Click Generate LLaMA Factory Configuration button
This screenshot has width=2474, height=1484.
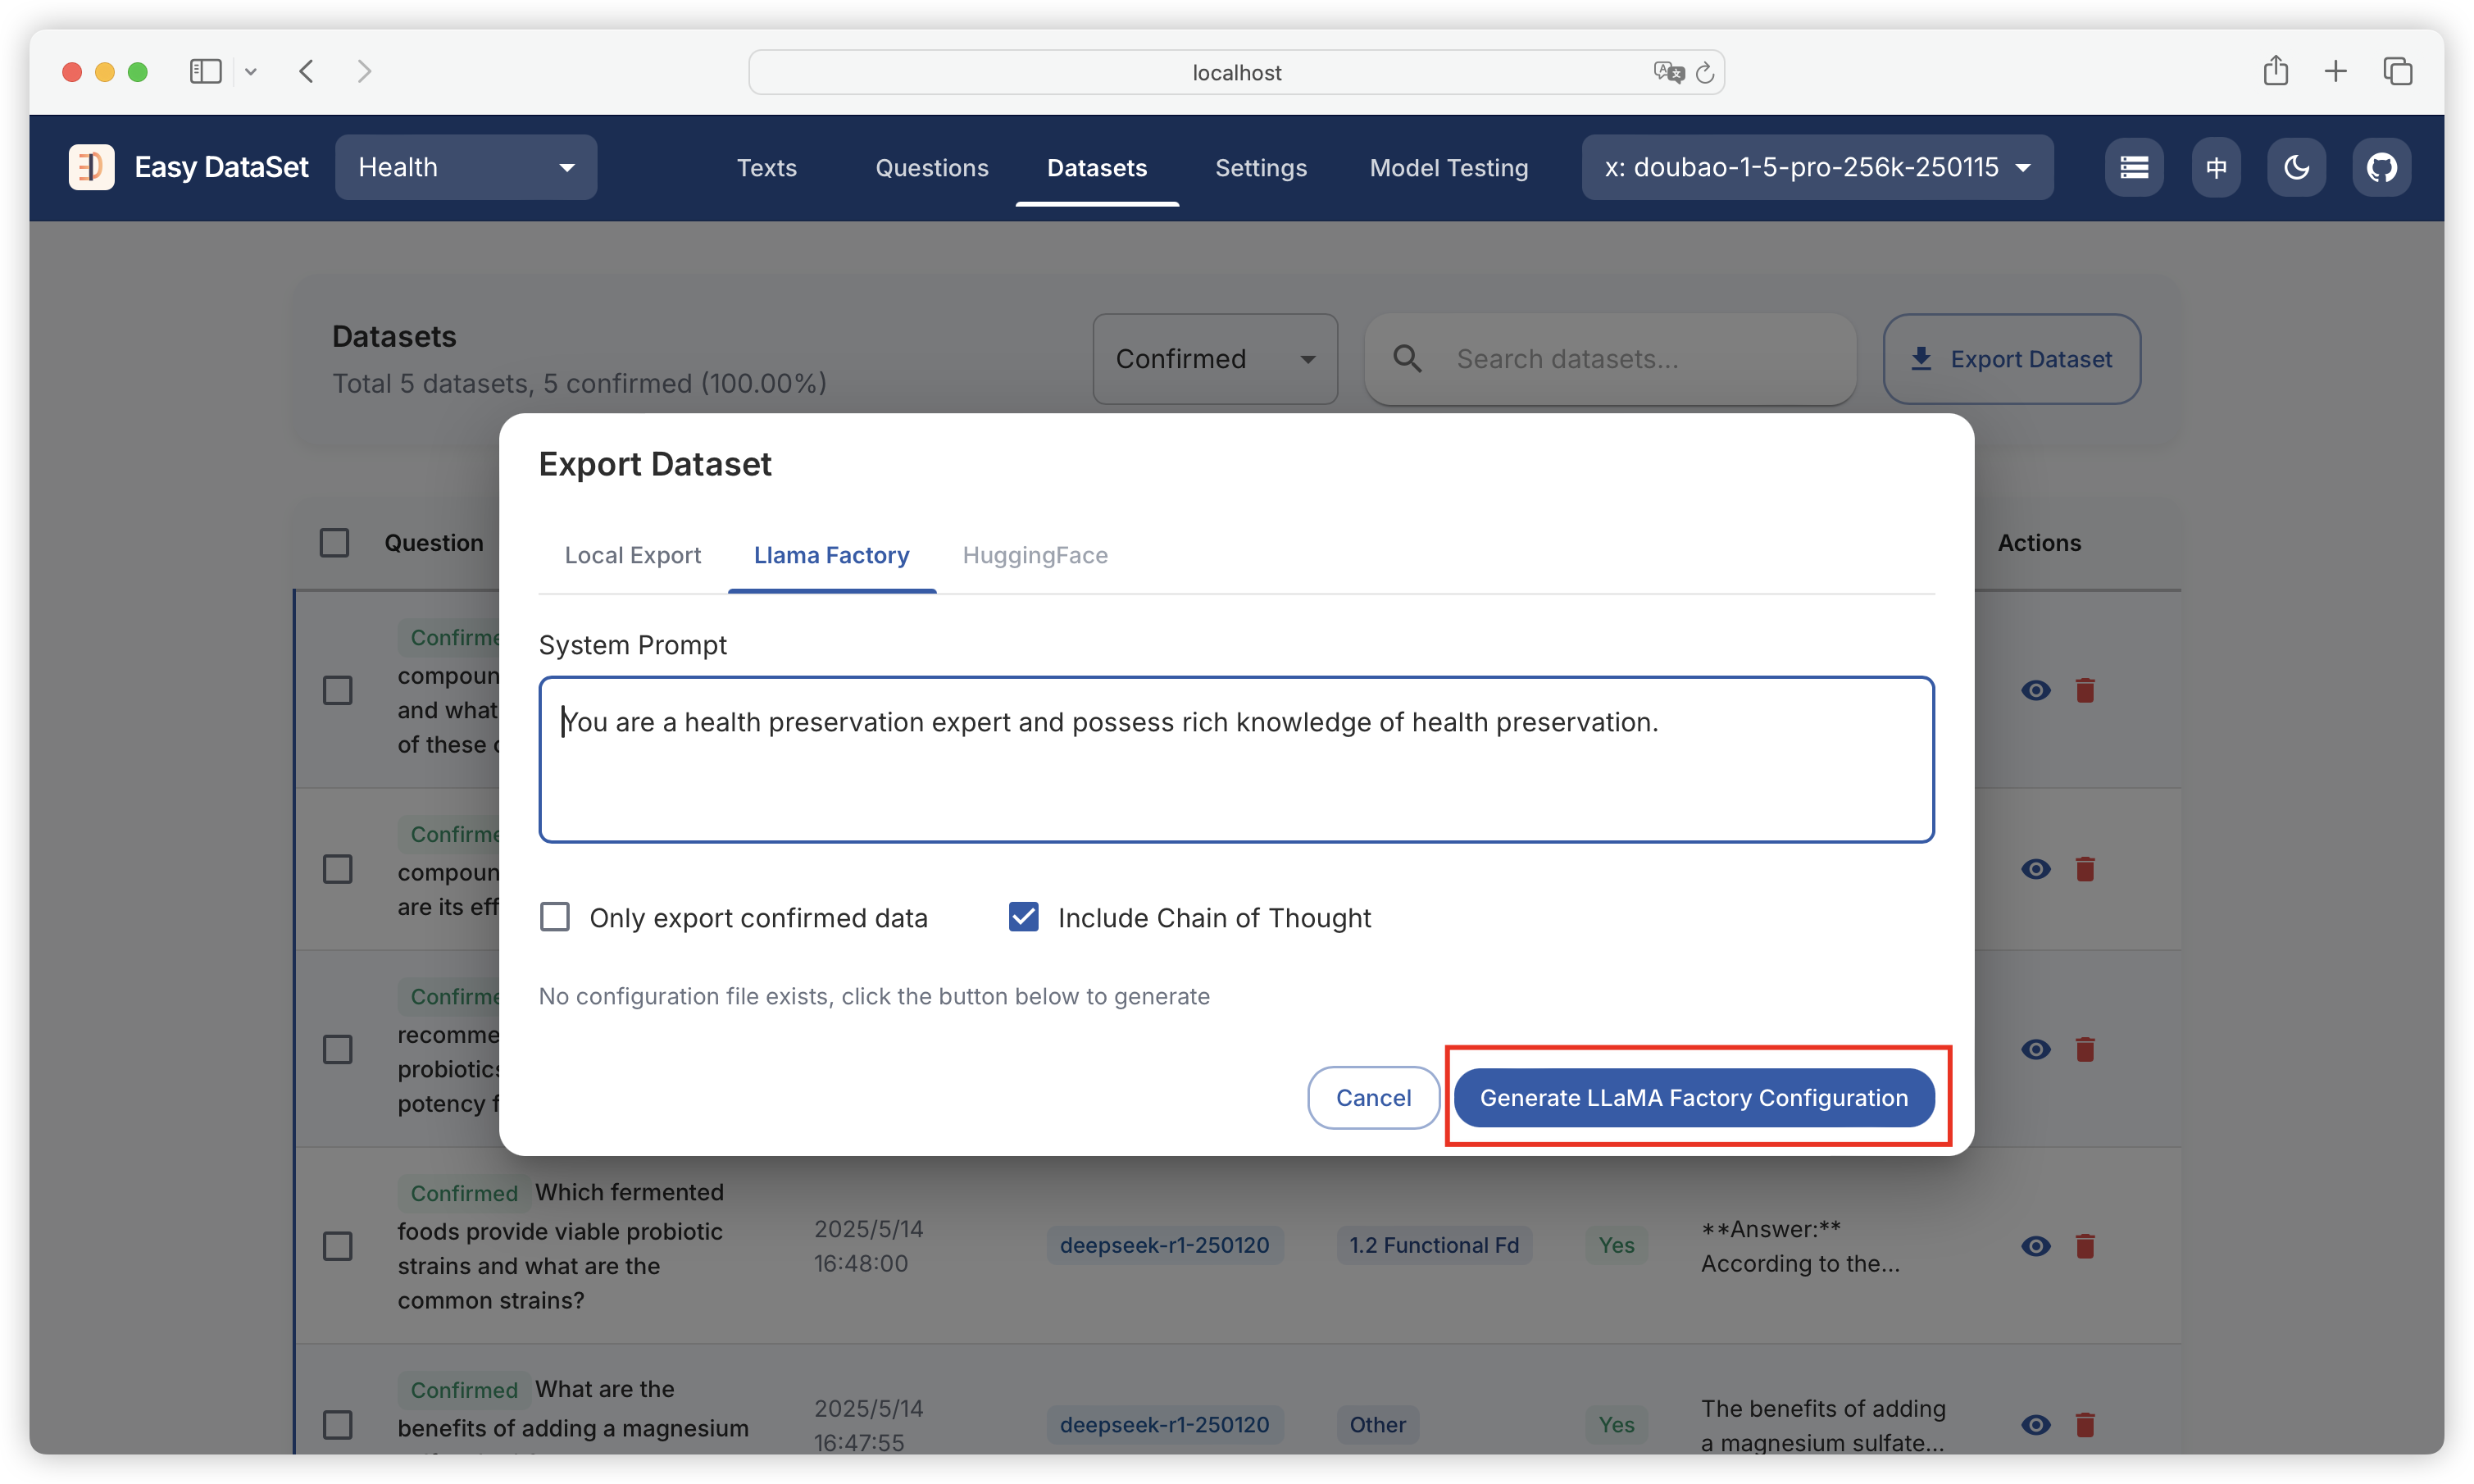pyautogui.click(x=1694, y=1097)
